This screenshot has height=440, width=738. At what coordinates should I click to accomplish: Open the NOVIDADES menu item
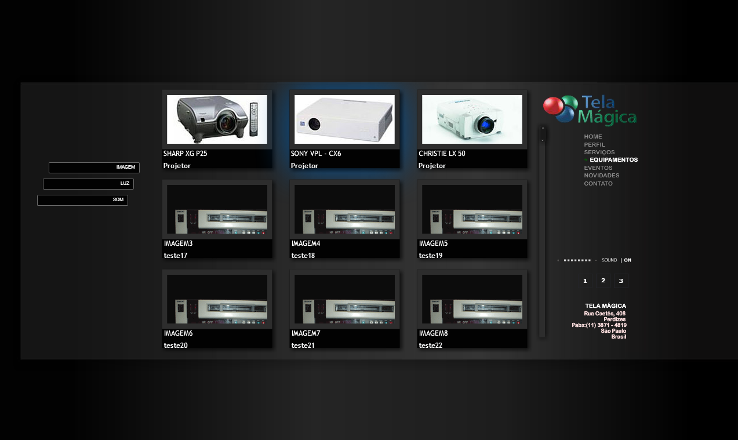pyautogui.click(x=602, y=176)
